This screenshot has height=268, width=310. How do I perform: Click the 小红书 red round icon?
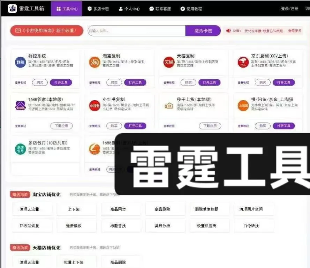[x=95, y=105]
